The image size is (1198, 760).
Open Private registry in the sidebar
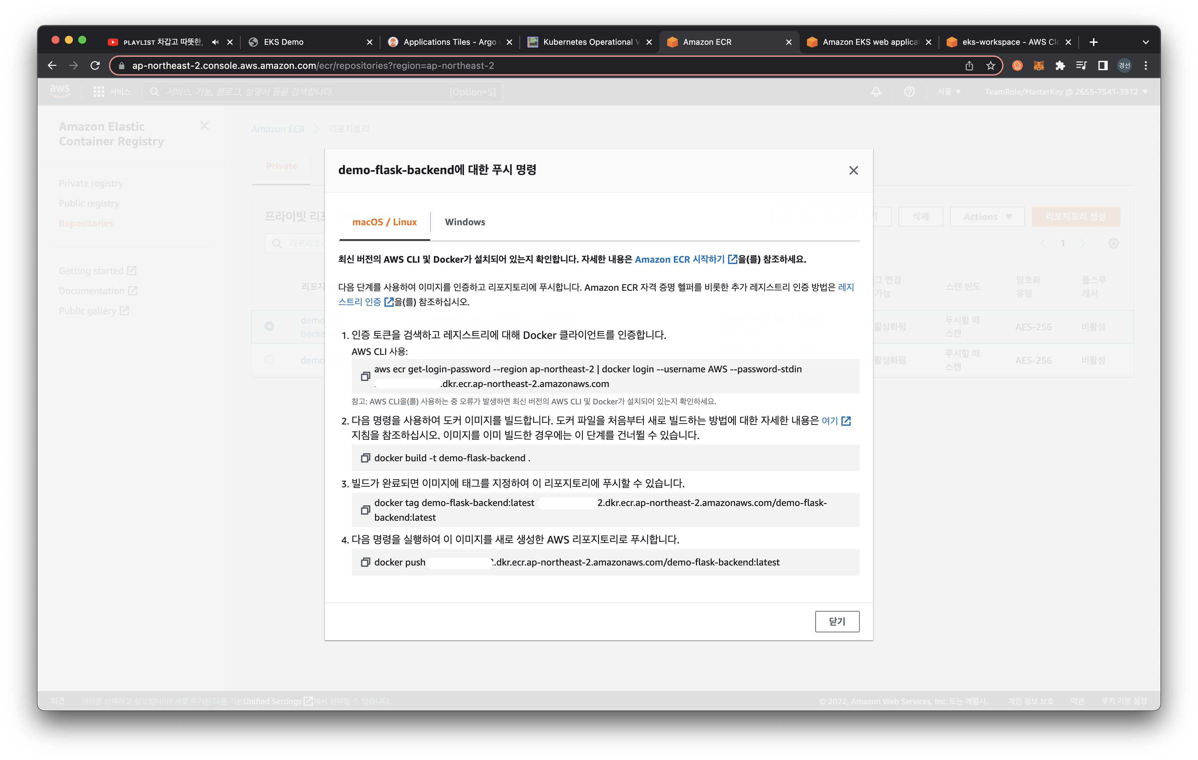pyautogui.click(x=91, y=183)
